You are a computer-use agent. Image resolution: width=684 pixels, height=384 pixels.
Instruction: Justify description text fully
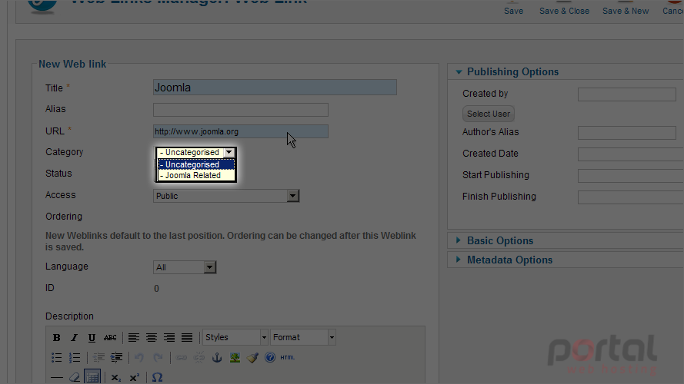click(187, 337)
